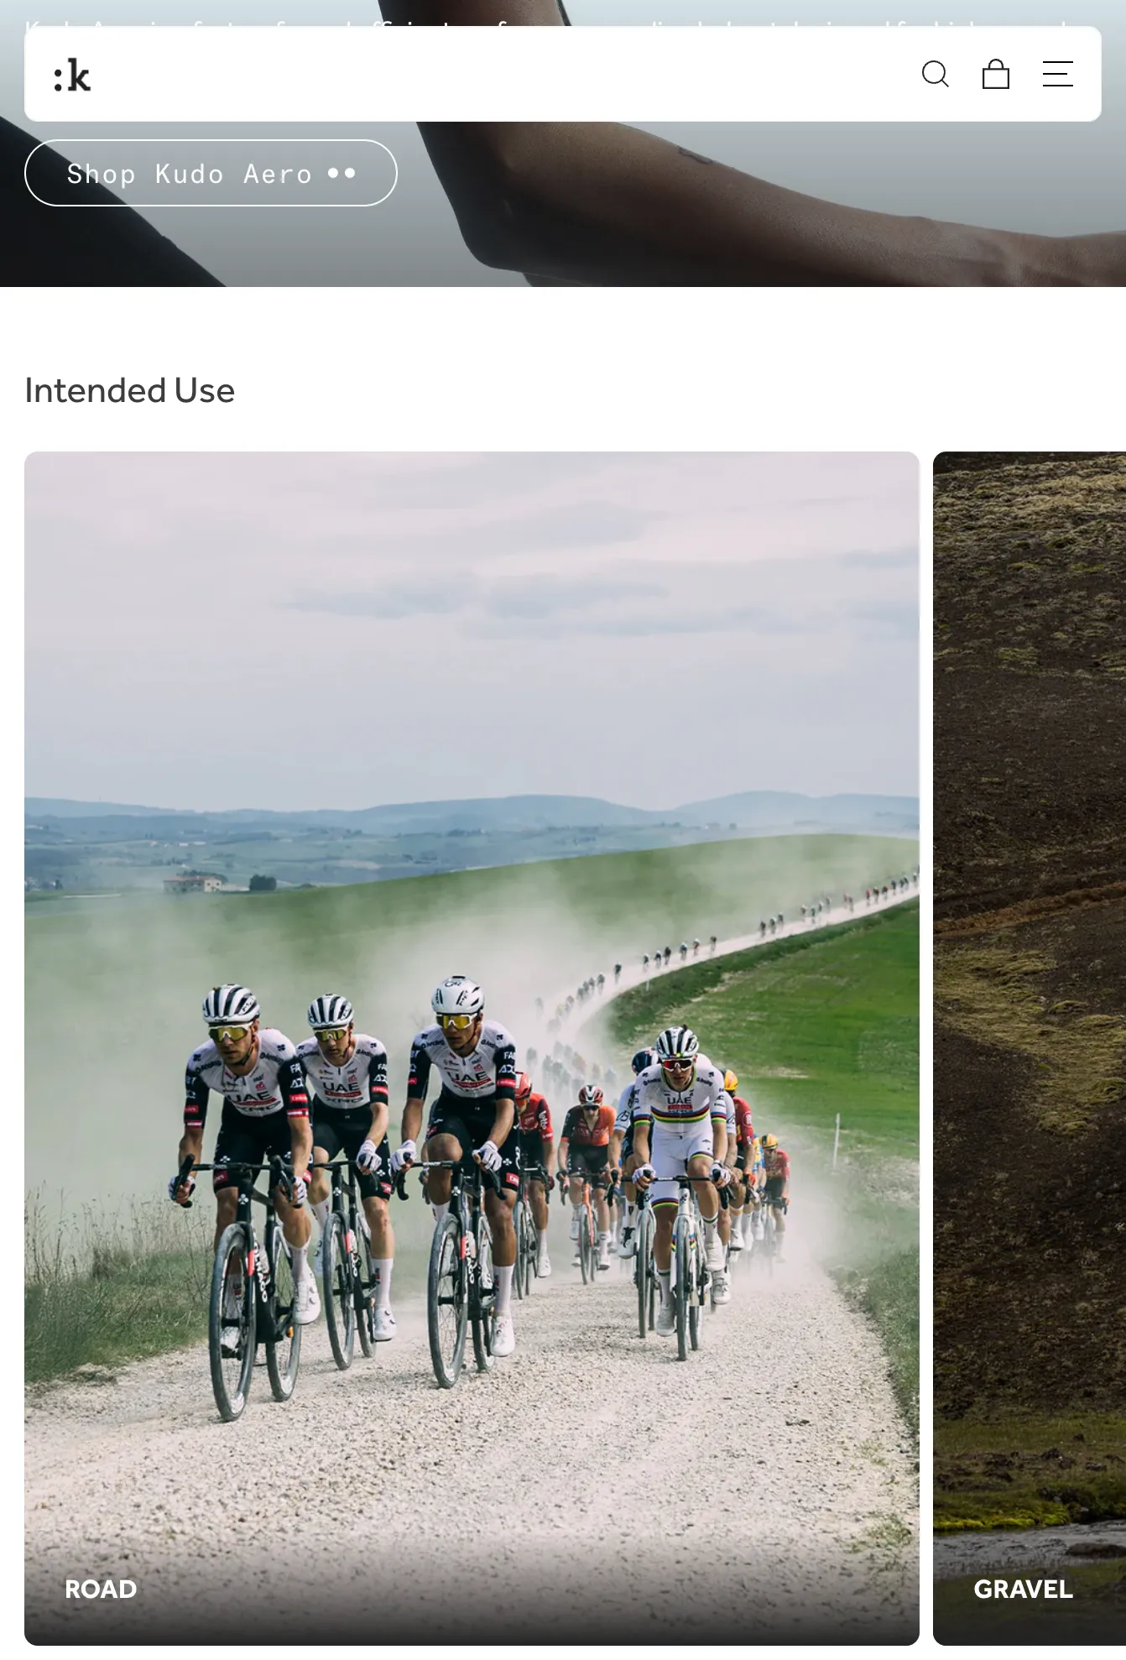This screenshot has width=1126, height=1660.
Task: Click the :k logo in the header
Action: [72, 76]
